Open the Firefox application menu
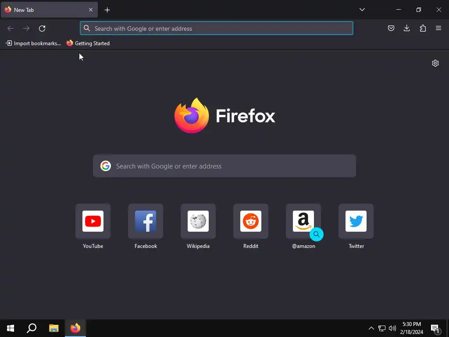Screen dimensions: 449x337 point(438,28)
